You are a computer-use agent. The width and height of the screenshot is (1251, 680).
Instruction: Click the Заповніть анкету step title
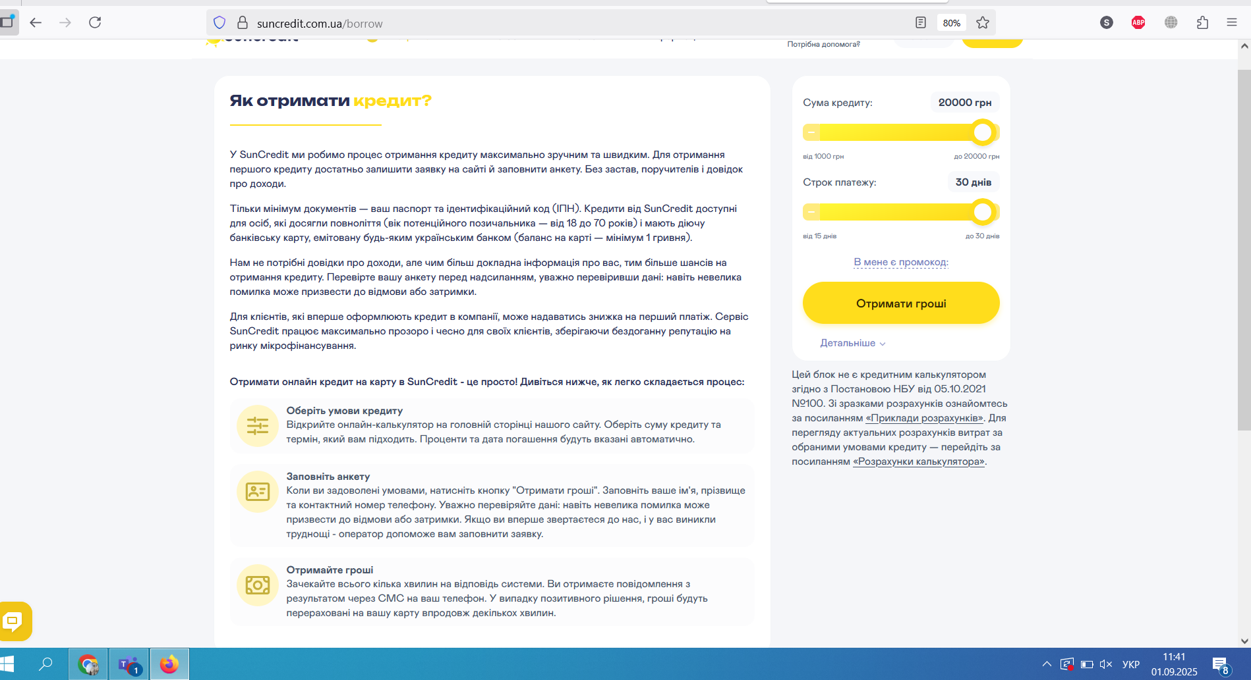pos(328,477)
